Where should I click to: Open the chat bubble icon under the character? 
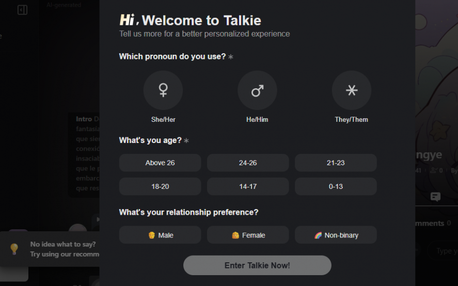435,197
